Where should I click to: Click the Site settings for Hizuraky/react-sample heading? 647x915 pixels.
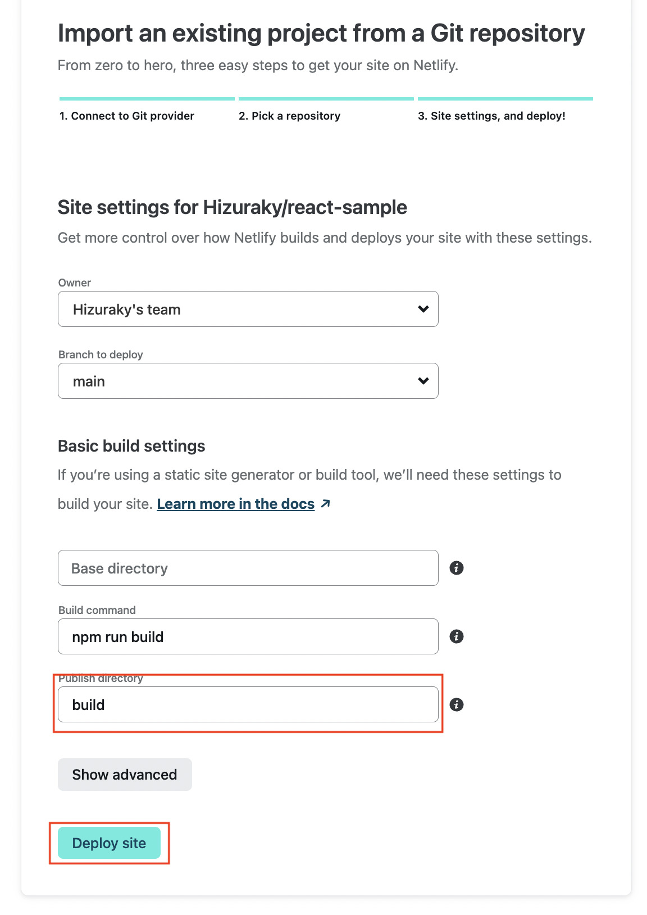(233, 207)
